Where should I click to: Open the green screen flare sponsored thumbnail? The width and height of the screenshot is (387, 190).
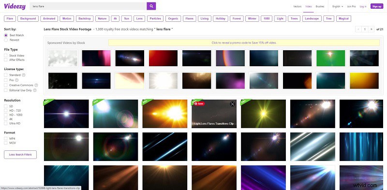click(x=331, y=58)
